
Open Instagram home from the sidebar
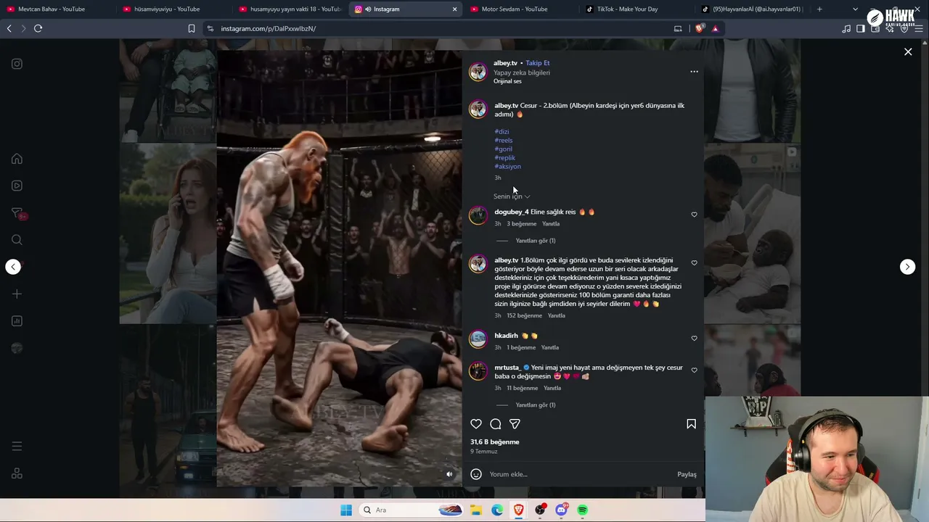[x=17, y=159]
